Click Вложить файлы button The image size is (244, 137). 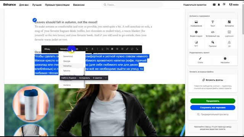coord(213,80)
